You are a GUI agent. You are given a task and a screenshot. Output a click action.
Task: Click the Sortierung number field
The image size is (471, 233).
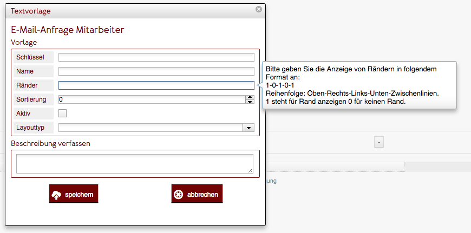click(x=152, y=99)
